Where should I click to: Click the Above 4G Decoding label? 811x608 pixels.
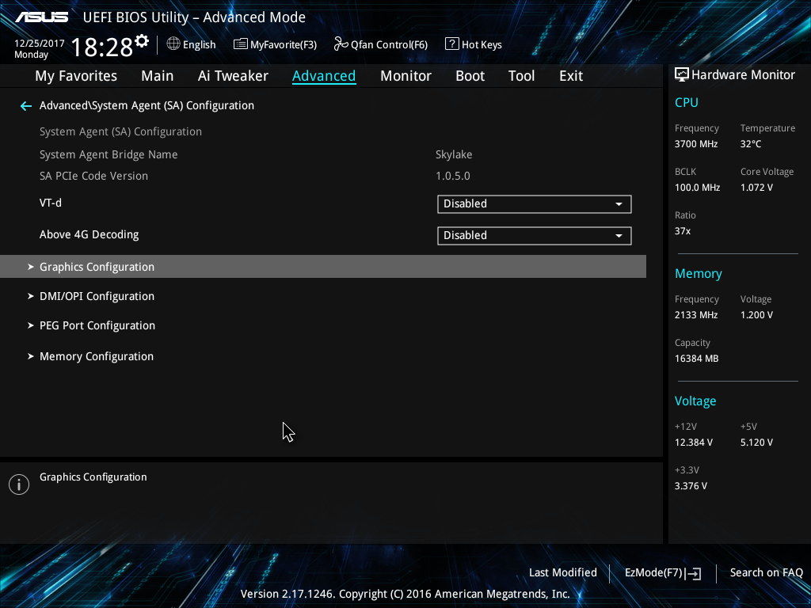pos(89,234)
